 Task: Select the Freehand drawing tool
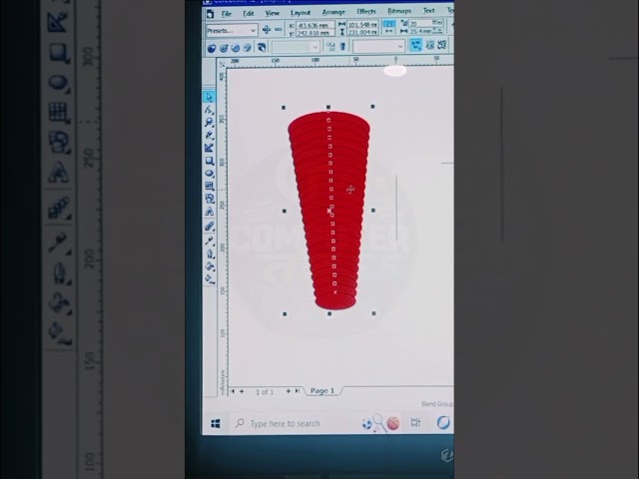tap(210, 136)
